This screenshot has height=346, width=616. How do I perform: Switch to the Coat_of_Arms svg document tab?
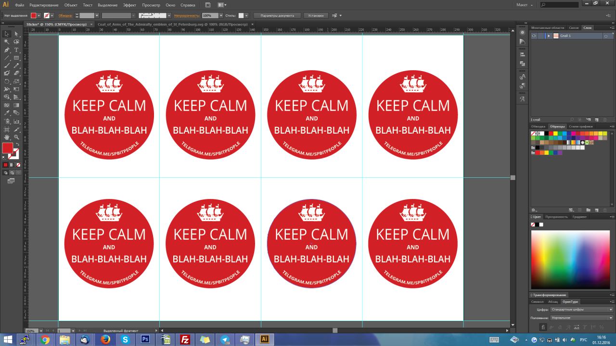click(172, 24)
